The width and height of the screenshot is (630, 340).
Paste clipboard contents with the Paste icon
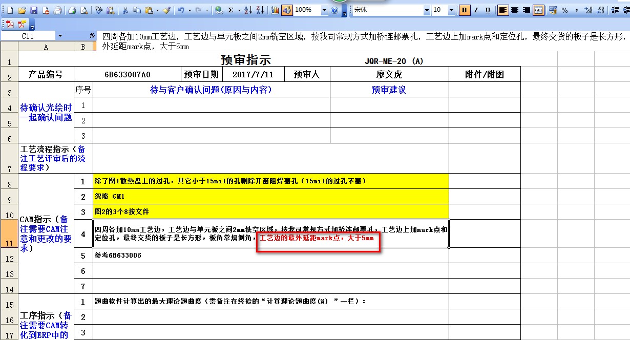(x=149, y=10)
